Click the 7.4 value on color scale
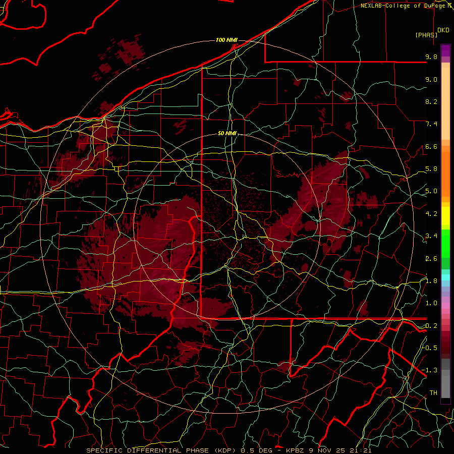 click(431, 124)
